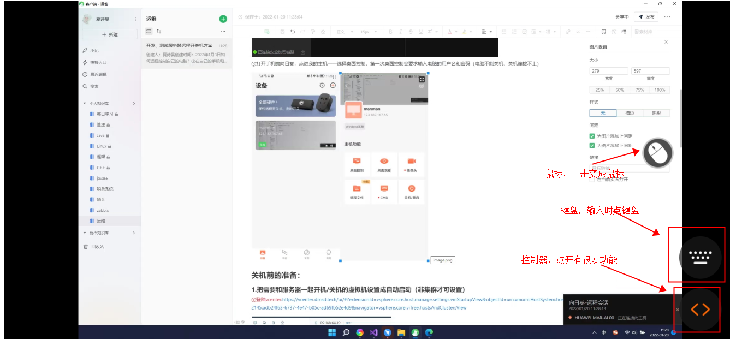Image resolution: width=730 pixels, height=339 pixels.
Task: Open Microsoft Edge from taskbar
Action: click(x=429, y=332)
